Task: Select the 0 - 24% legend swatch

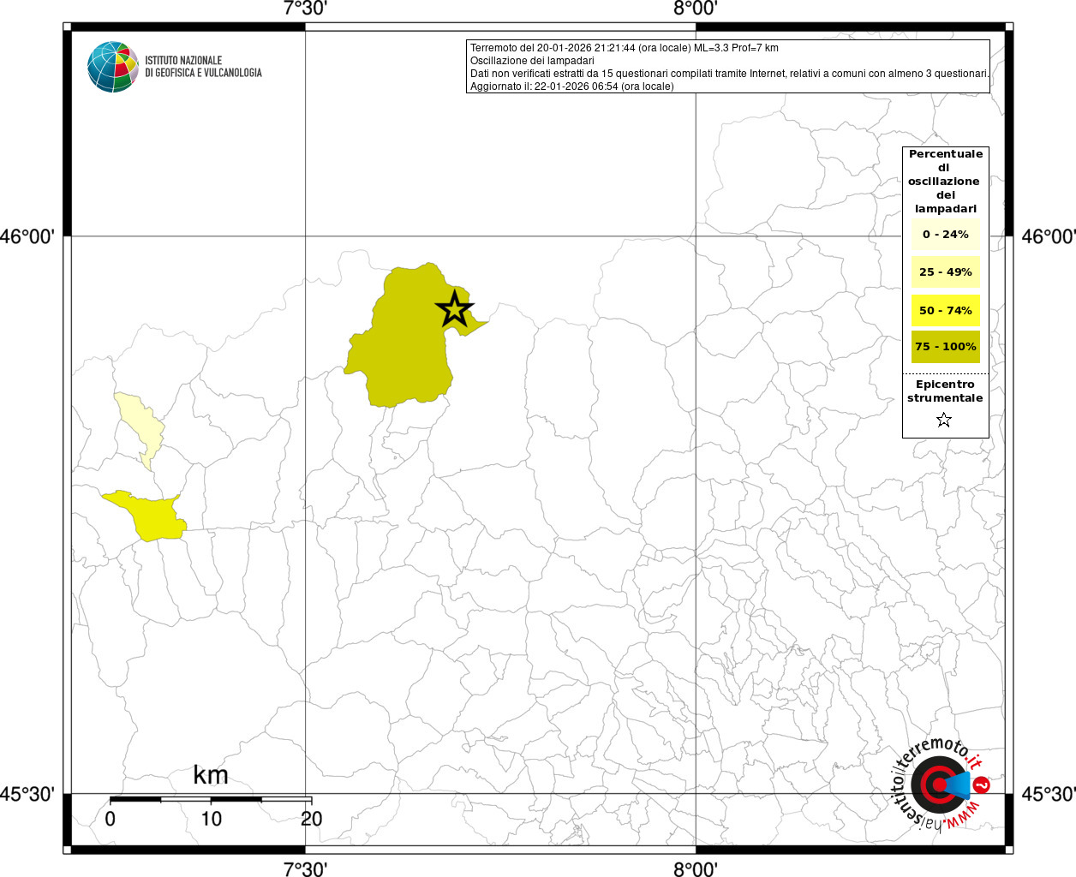Action: [946, 235]
